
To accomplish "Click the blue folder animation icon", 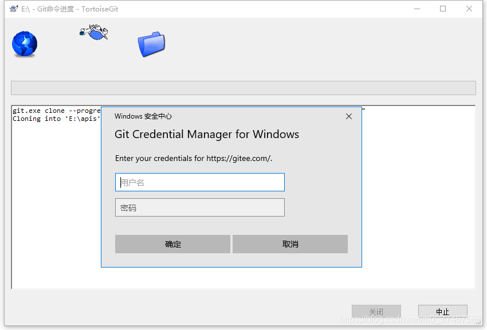I will tap(152, 44).
